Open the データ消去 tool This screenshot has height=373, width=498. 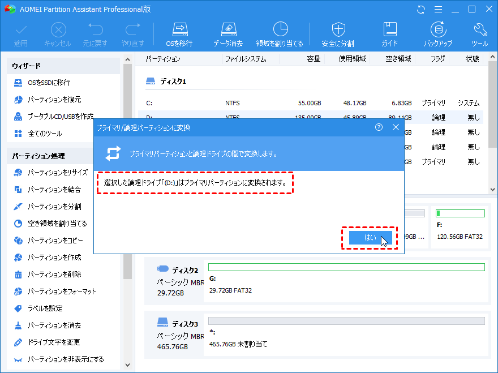click(228, 35)
